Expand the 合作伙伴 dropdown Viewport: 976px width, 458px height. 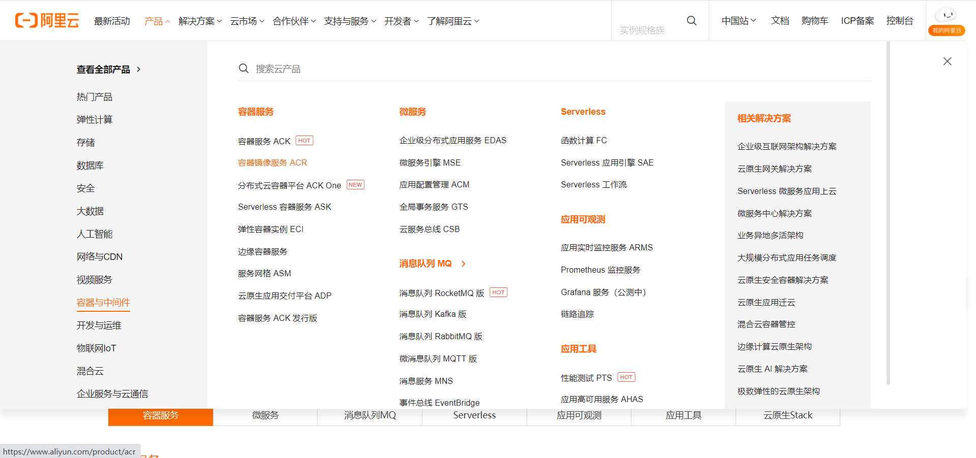[294, 21]
